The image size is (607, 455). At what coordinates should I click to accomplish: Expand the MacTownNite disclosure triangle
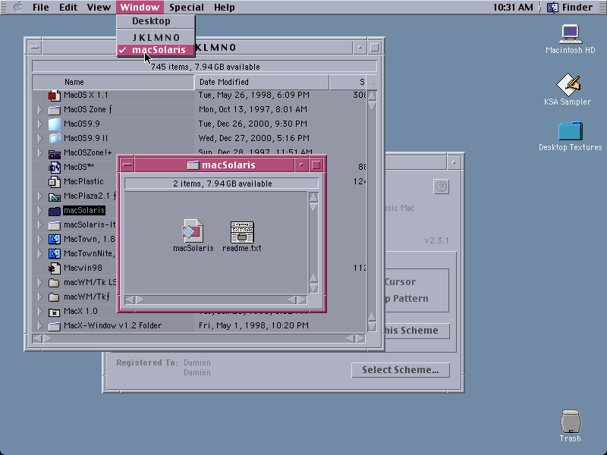pyautogui.click(x=40, y=254)
